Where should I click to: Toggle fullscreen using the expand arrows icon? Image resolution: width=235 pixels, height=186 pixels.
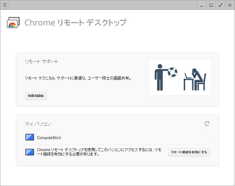click(220, 5)
